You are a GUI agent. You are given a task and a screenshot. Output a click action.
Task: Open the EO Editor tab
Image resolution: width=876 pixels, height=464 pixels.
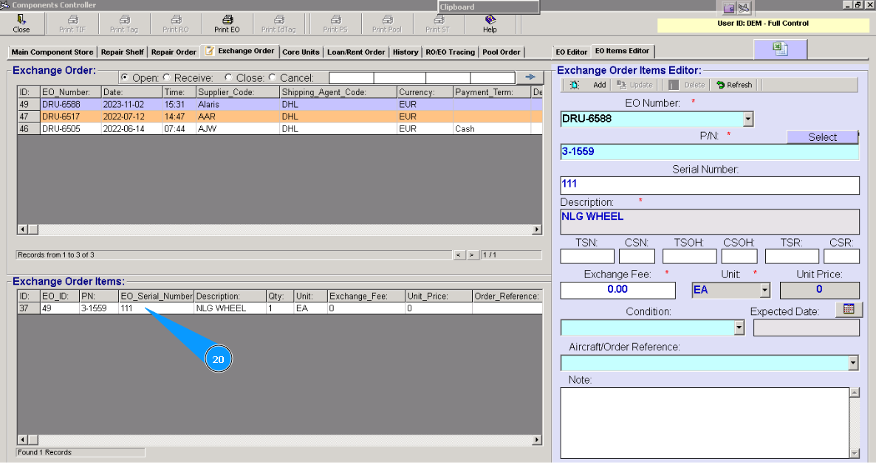[572, 52]
